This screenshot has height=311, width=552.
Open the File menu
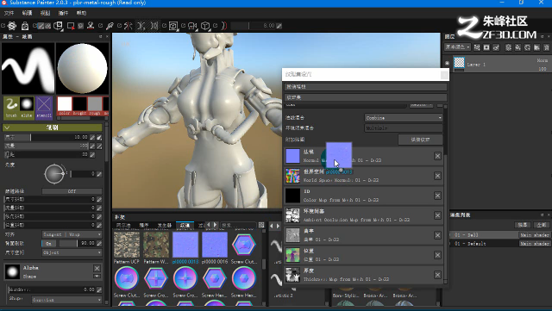click(9, 13)
